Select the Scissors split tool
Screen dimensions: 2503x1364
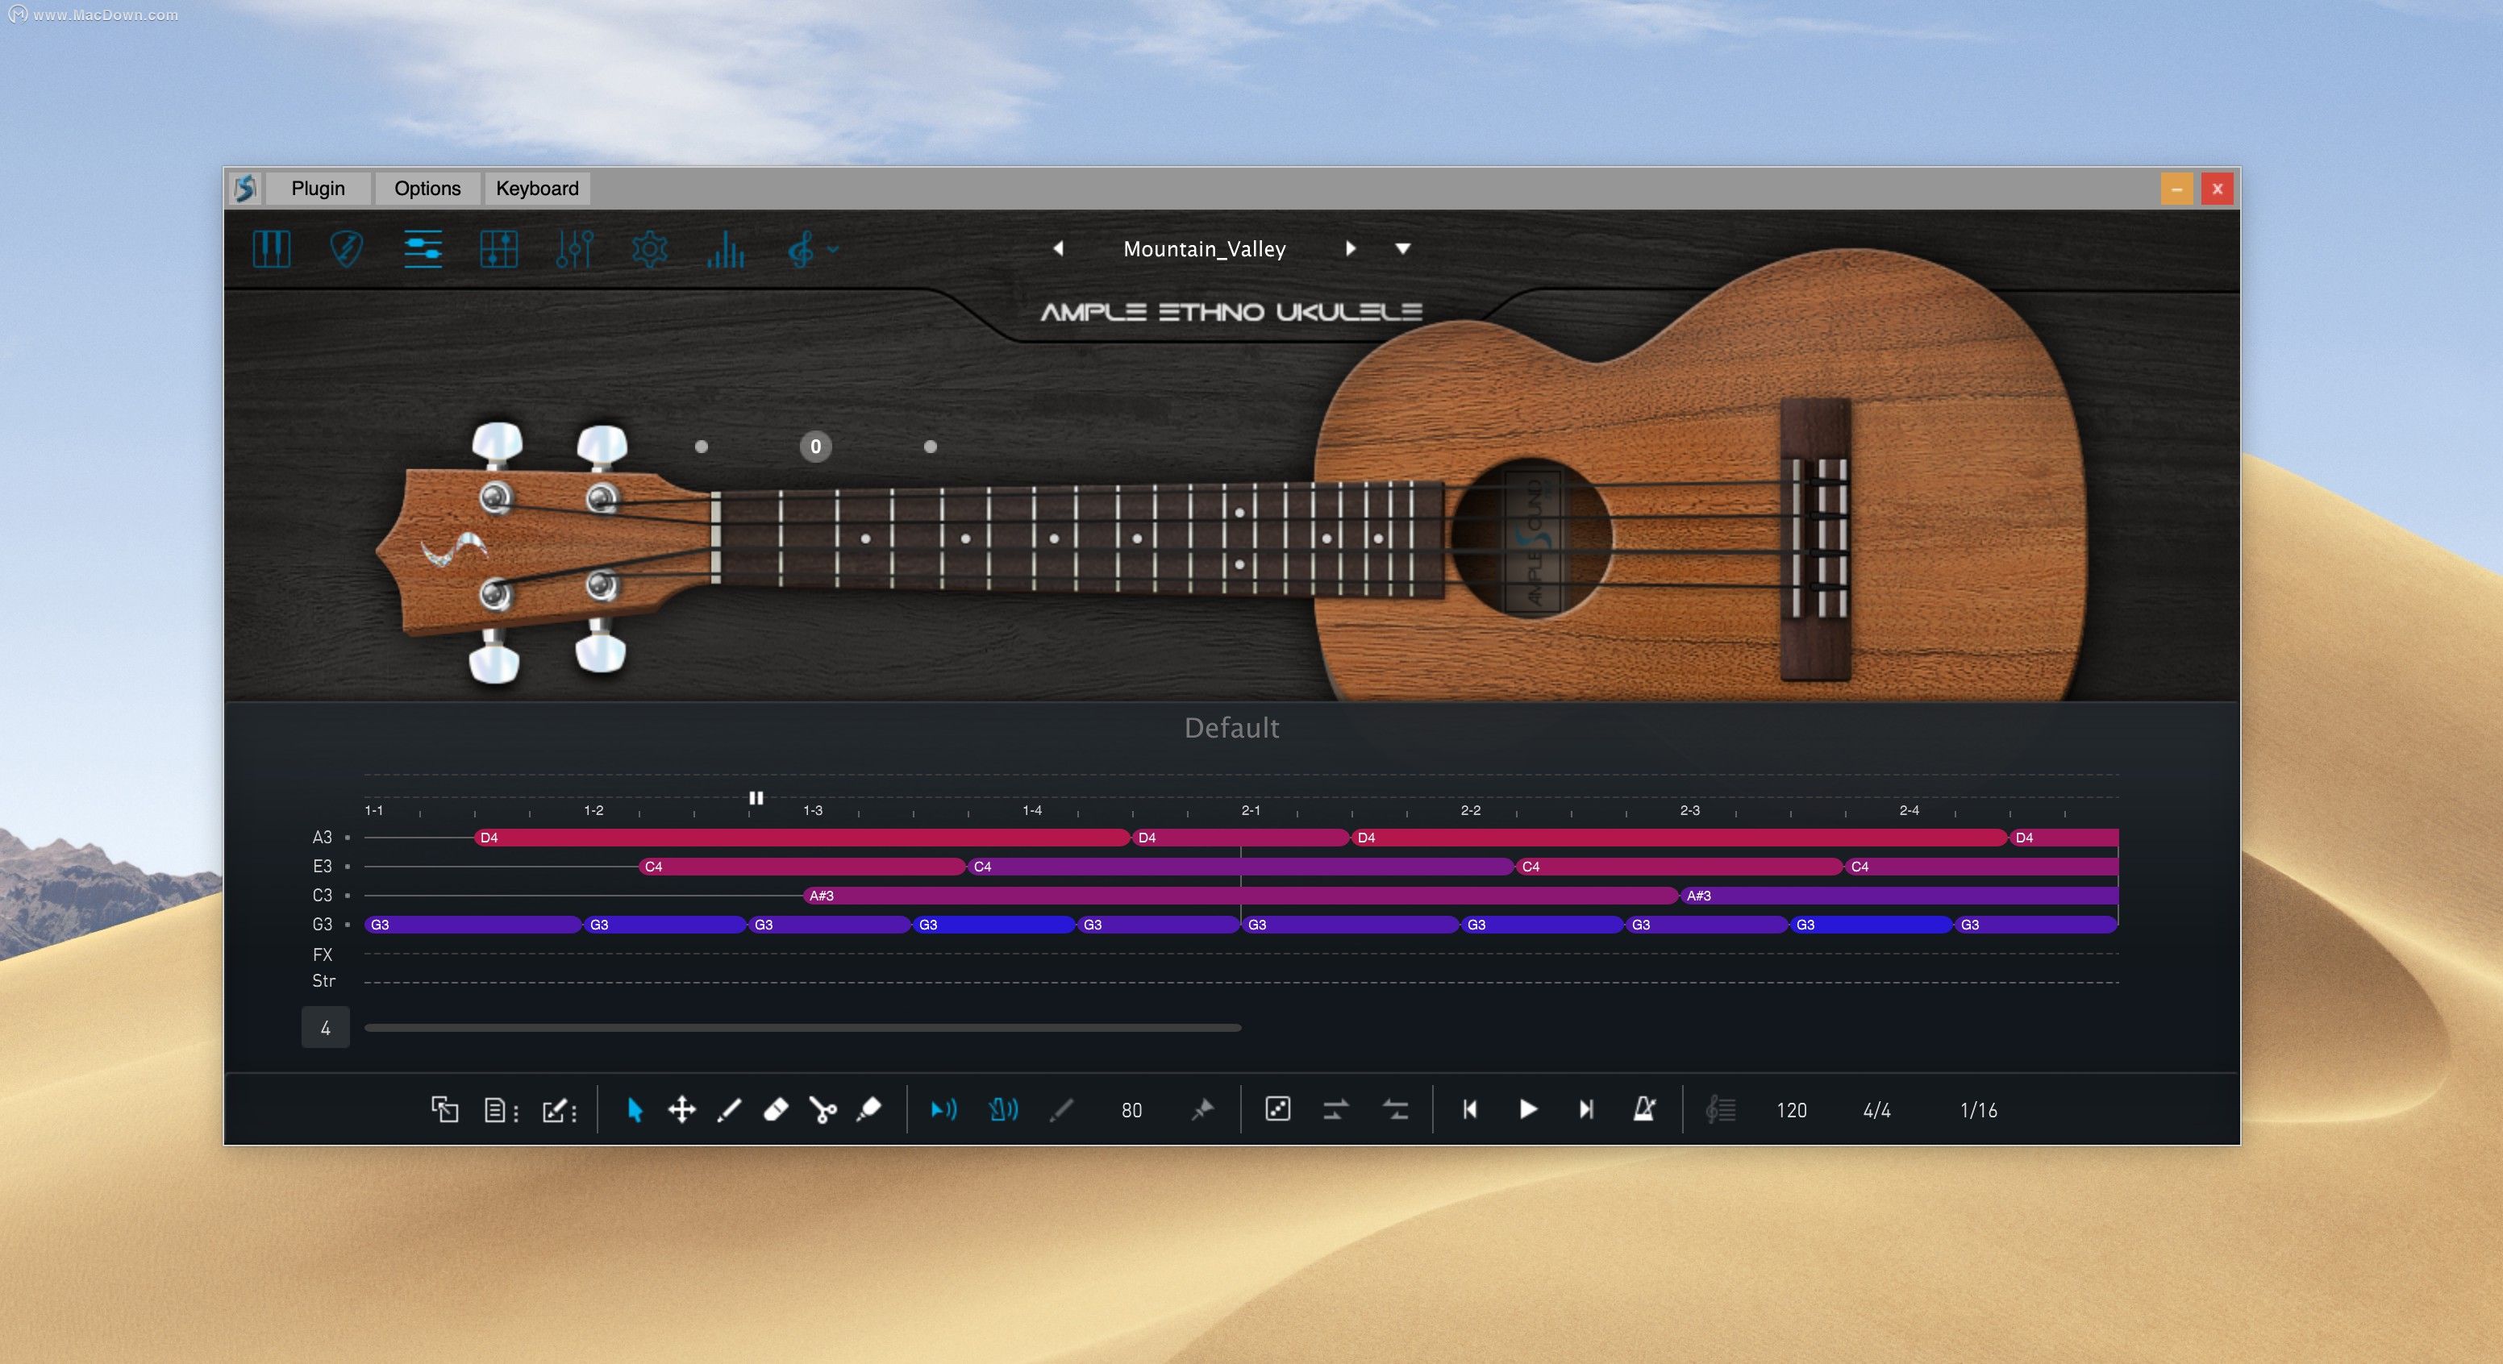(x=822, y=1109)
